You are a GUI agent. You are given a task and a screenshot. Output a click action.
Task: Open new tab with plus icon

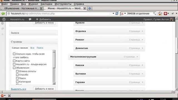point(90,8)
